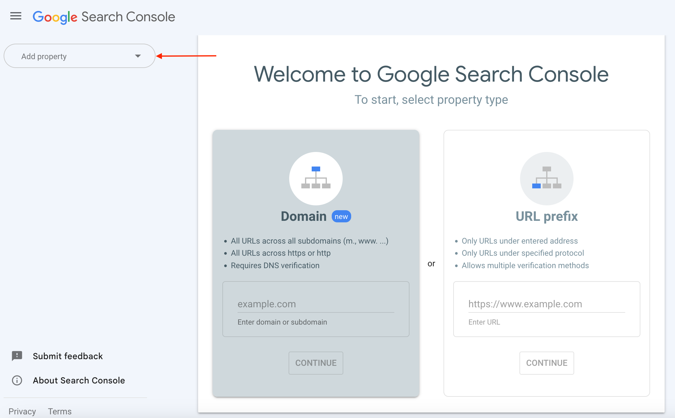The height and width of the screenshot is (418, 675).
Task: Click 'Requires DNS verification' bullet text
Action: 275,265
